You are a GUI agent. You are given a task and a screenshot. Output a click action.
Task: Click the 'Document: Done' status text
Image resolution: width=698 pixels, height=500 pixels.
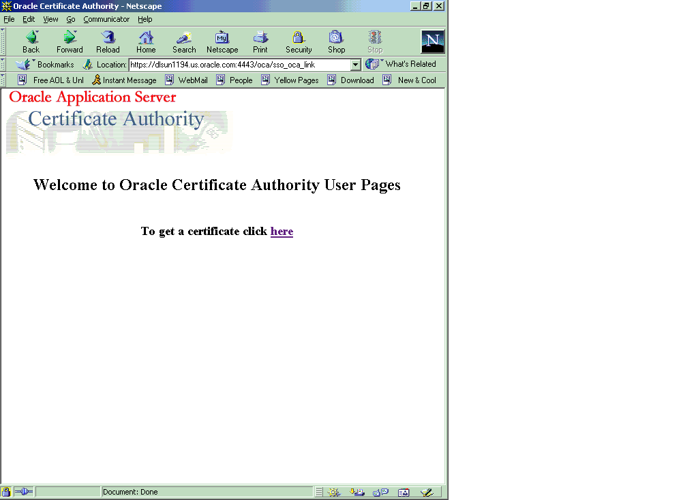(130, 492)
